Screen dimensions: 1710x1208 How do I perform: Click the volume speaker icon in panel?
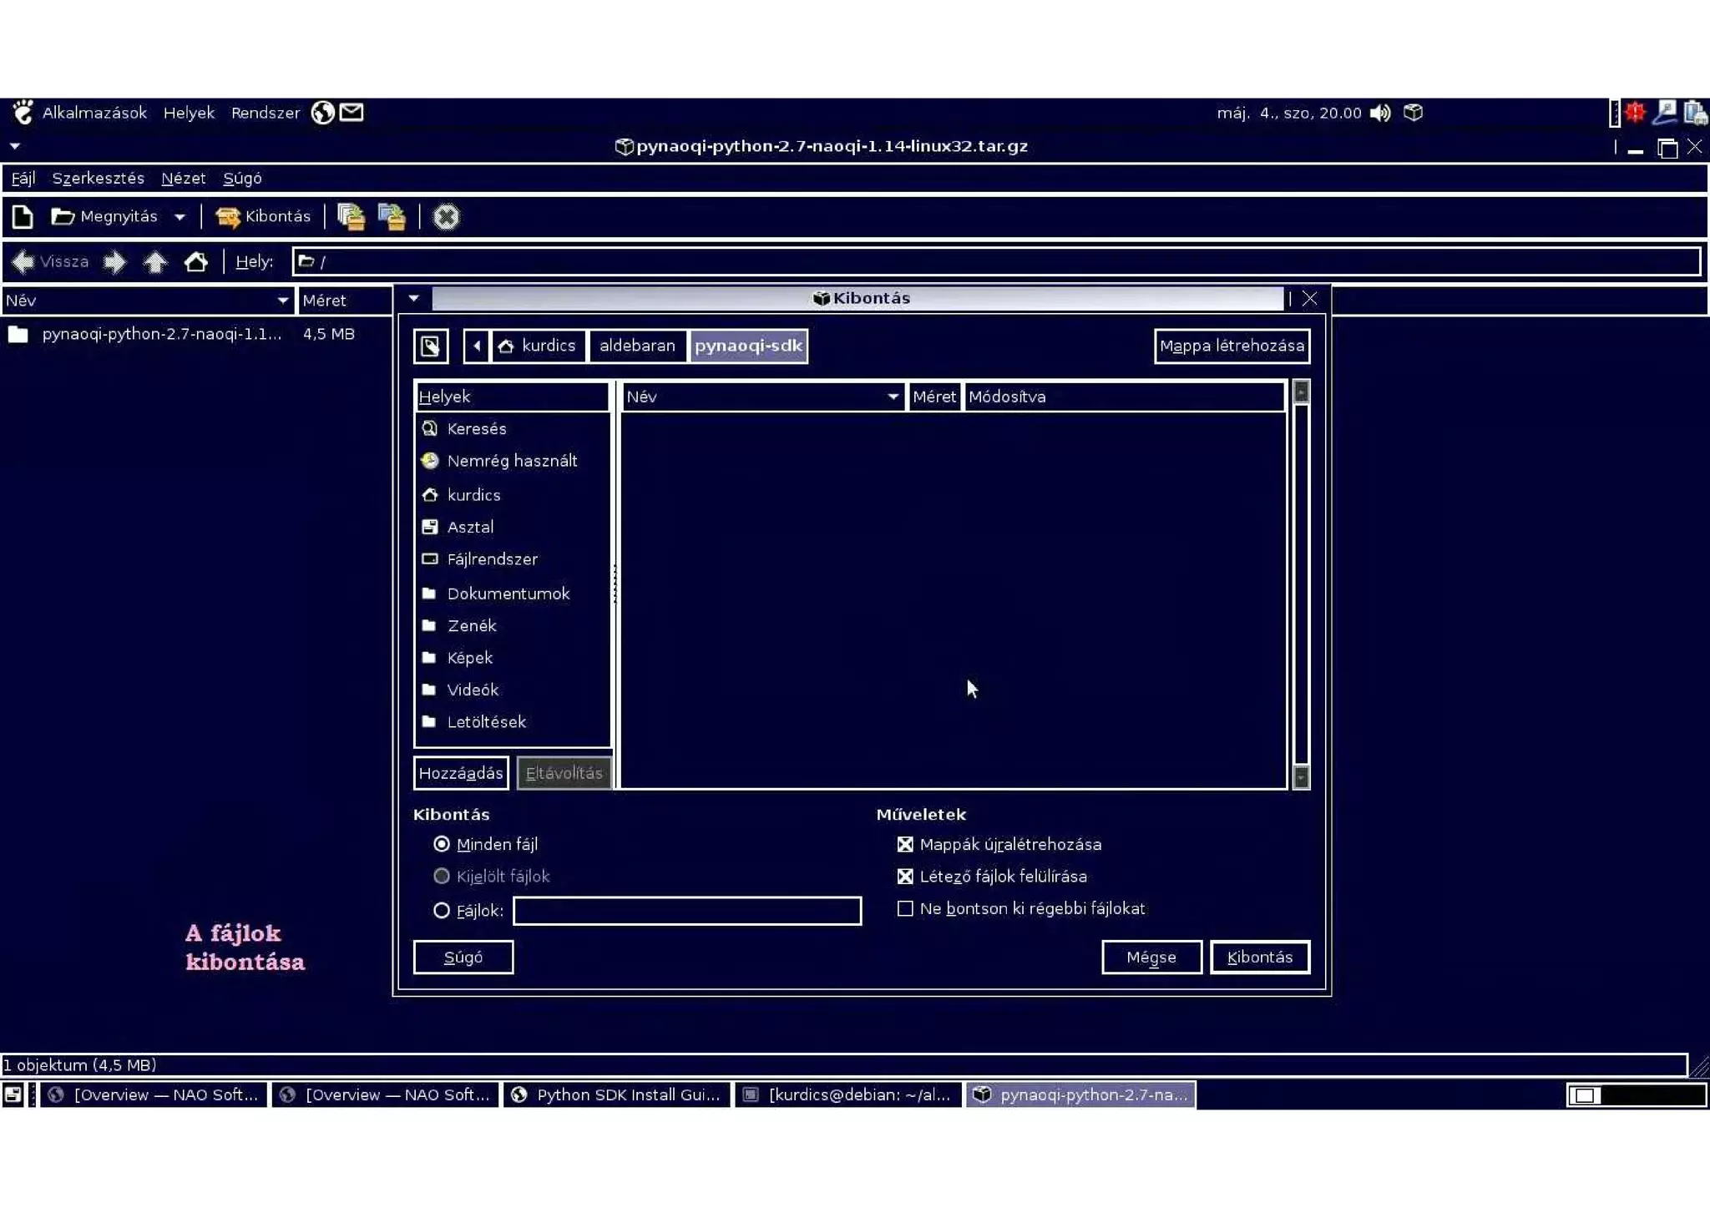(x=1380, y=113)
